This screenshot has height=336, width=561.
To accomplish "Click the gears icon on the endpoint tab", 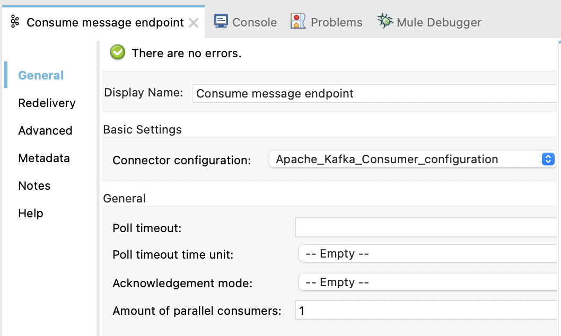I will pos(14,22).
